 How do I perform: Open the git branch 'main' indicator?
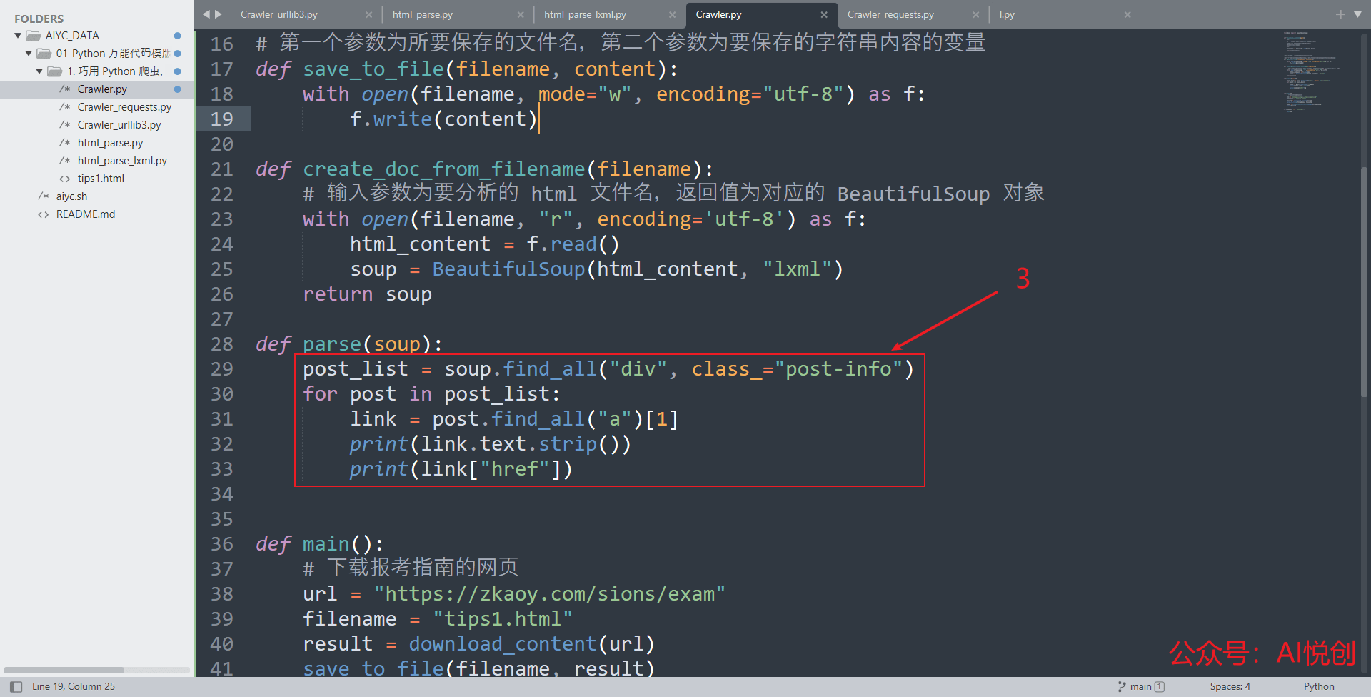(1141, 687)
